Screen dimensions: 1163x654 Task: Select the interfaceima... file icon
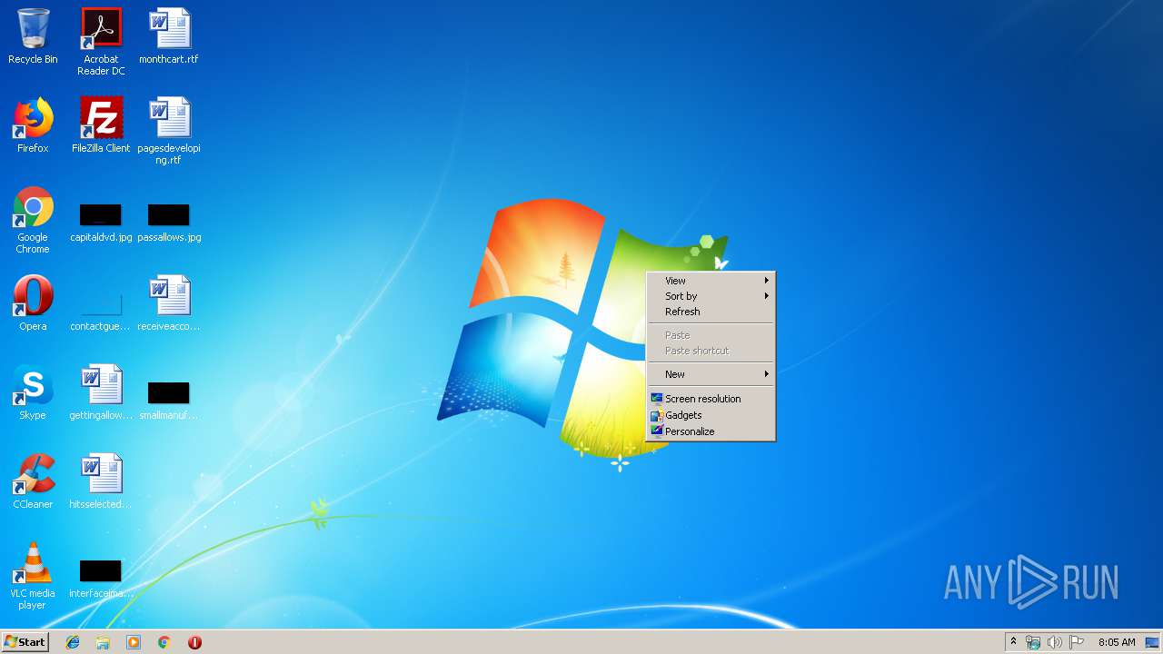[101, 579]
